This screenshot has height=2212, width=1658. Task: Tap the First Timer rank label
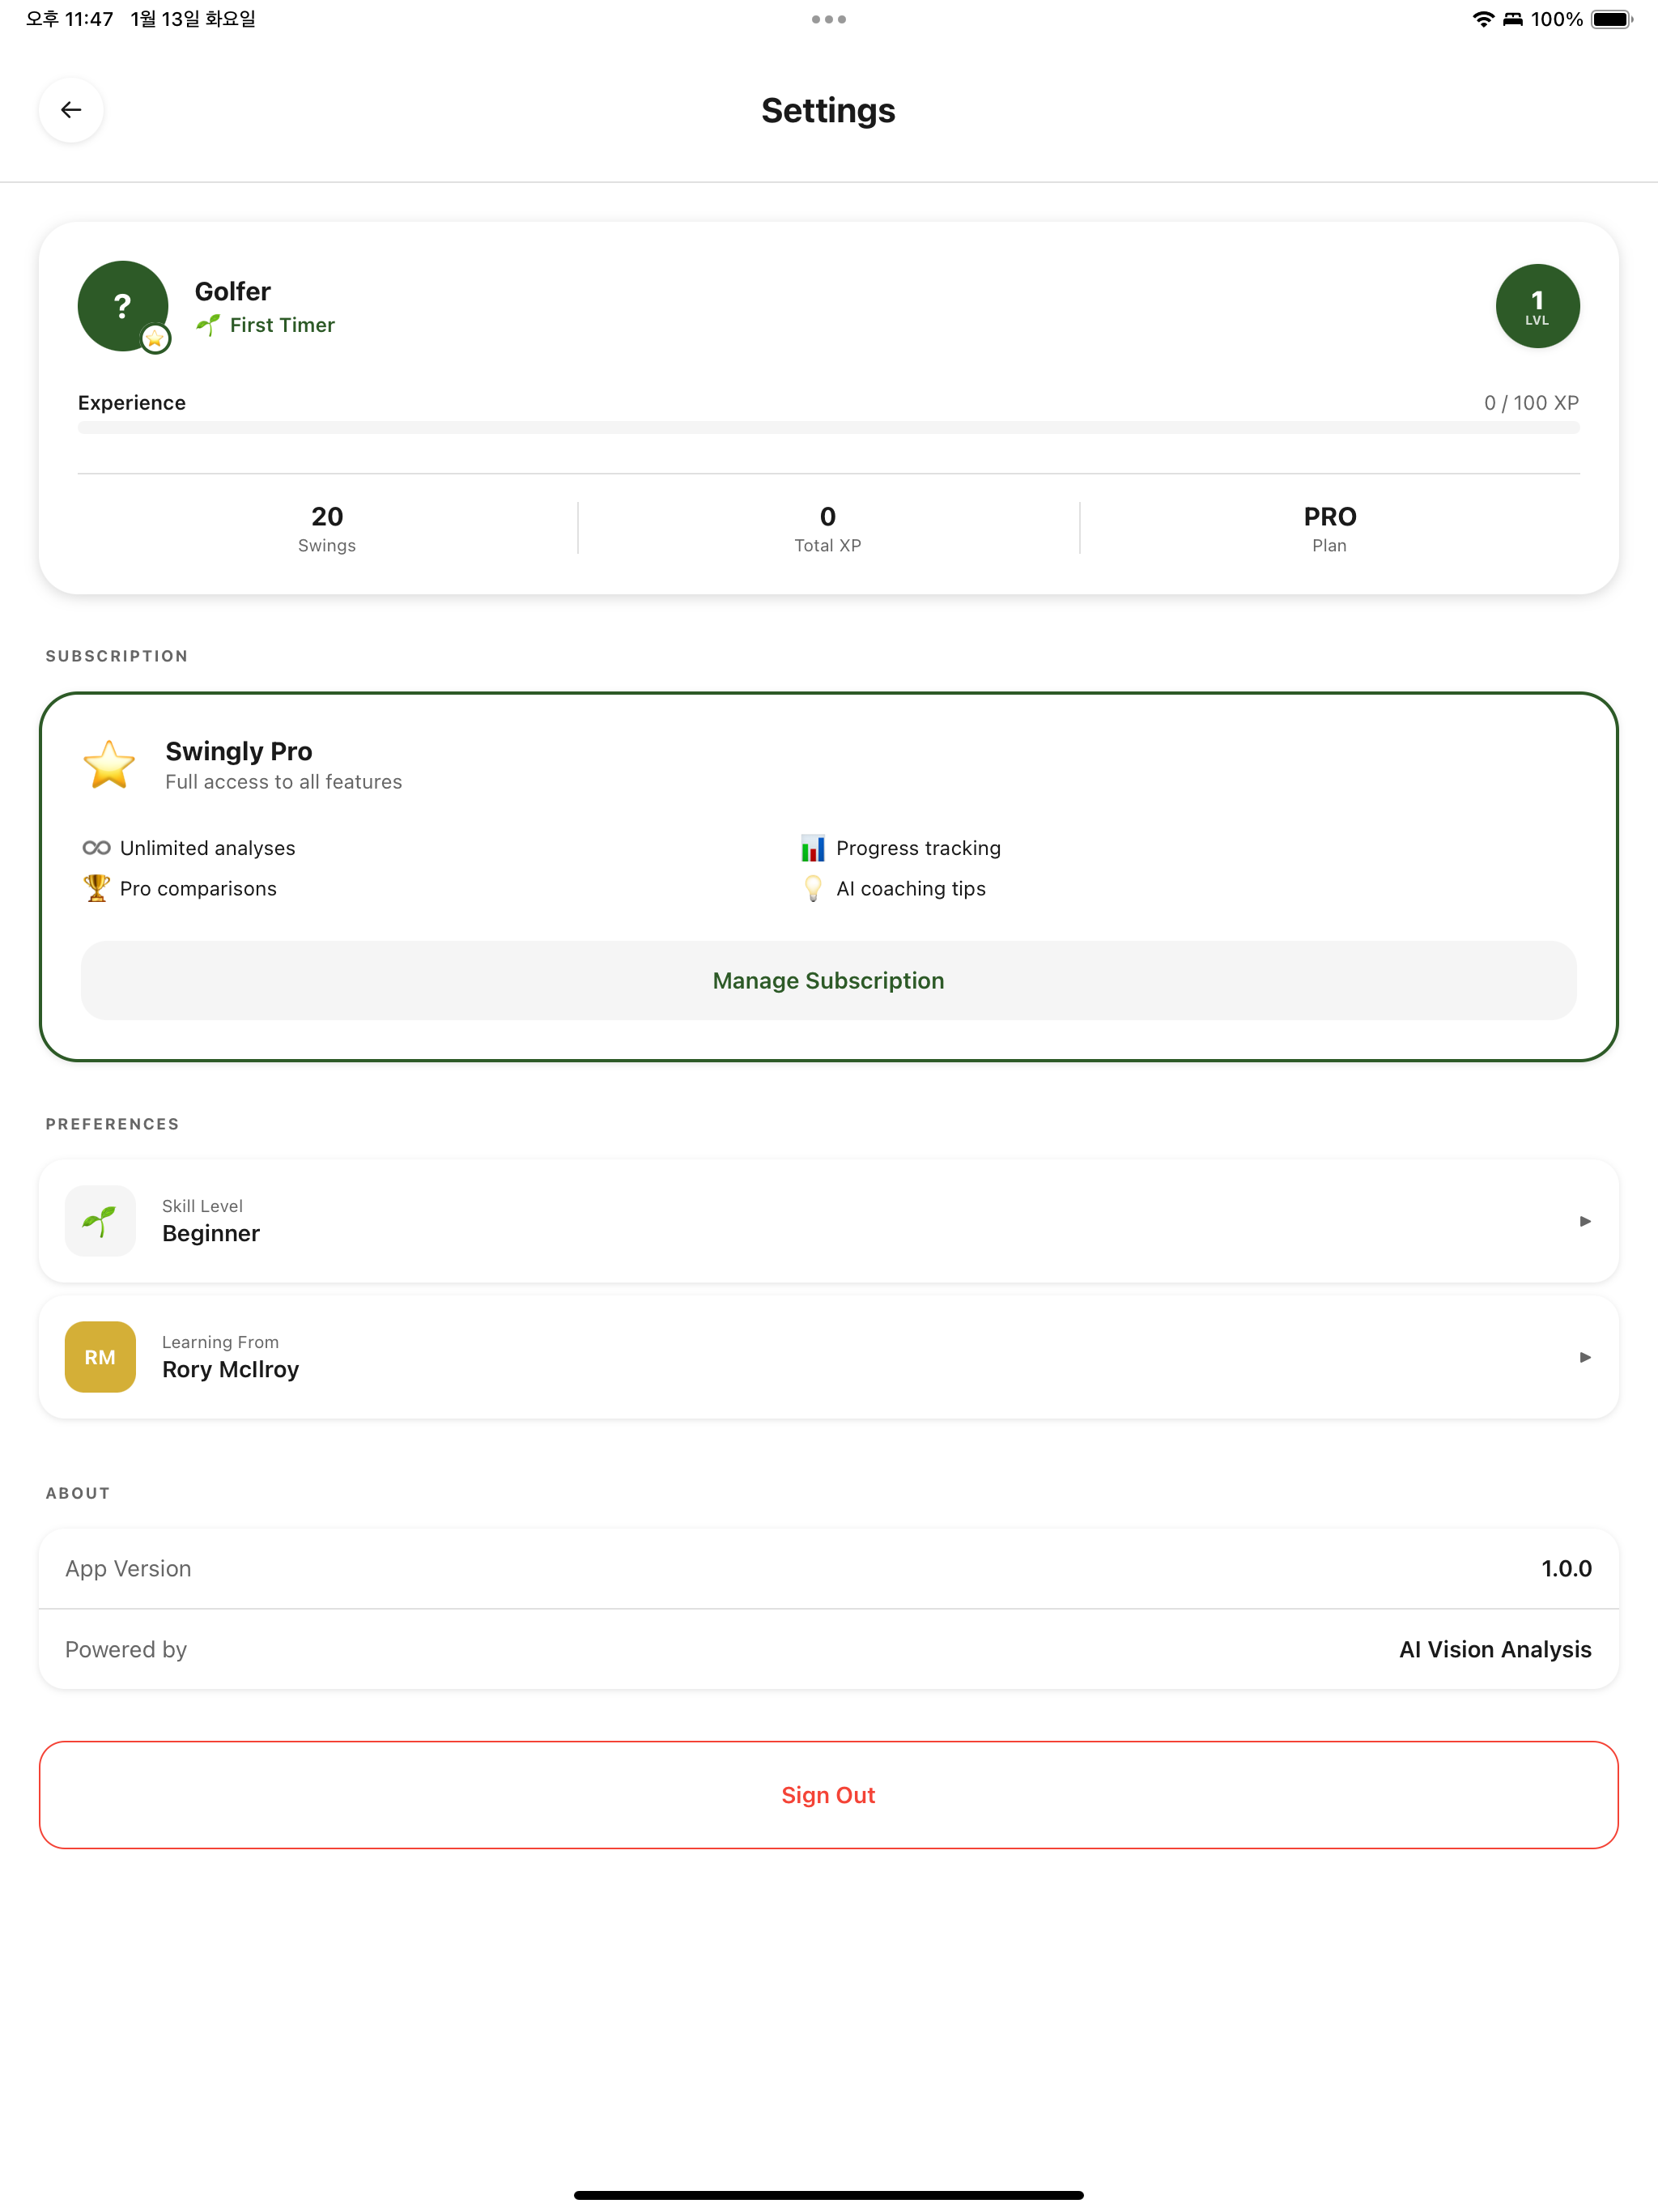(282, 325)
